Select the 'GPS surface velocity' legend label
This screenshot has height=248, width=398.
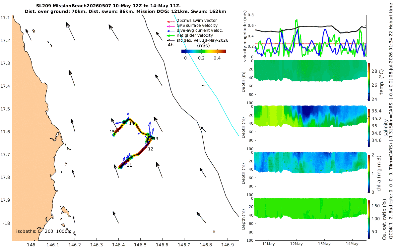[x=197, y=25]
